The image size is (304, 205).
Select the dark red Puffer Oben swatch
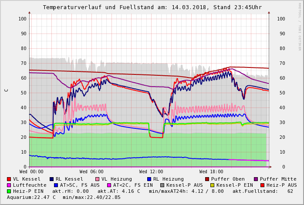pos(207,179)
